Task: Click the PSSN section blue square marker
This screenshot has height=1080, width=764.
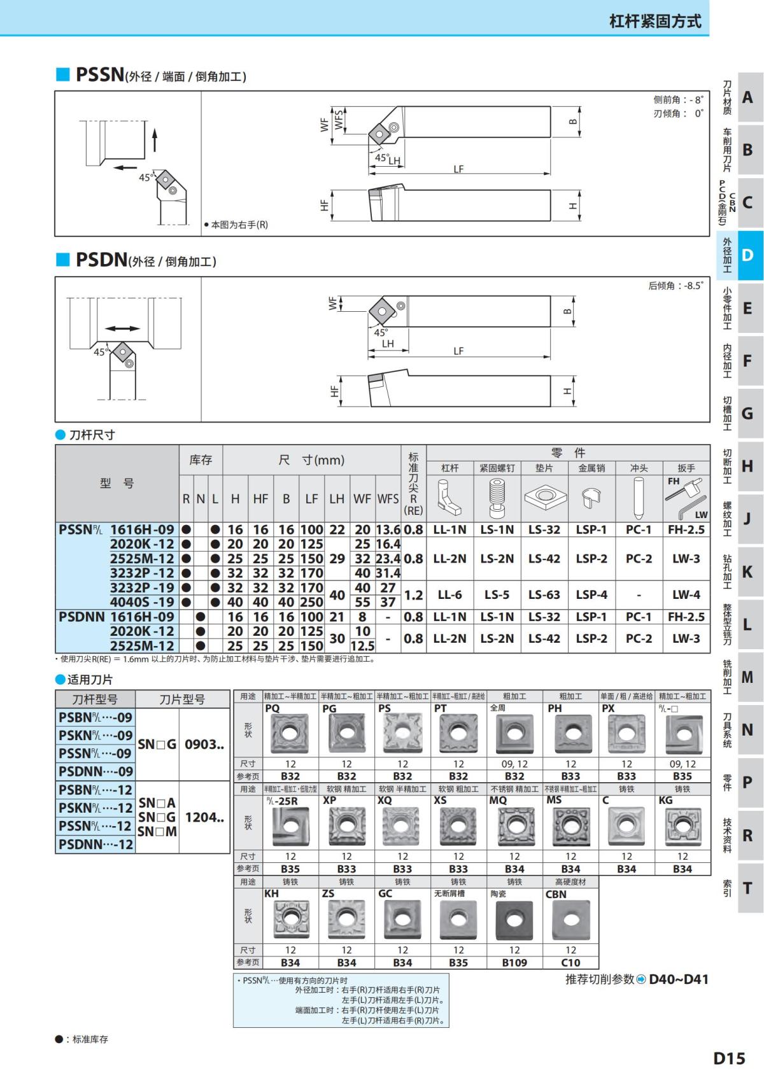Action: pos(62,74)
